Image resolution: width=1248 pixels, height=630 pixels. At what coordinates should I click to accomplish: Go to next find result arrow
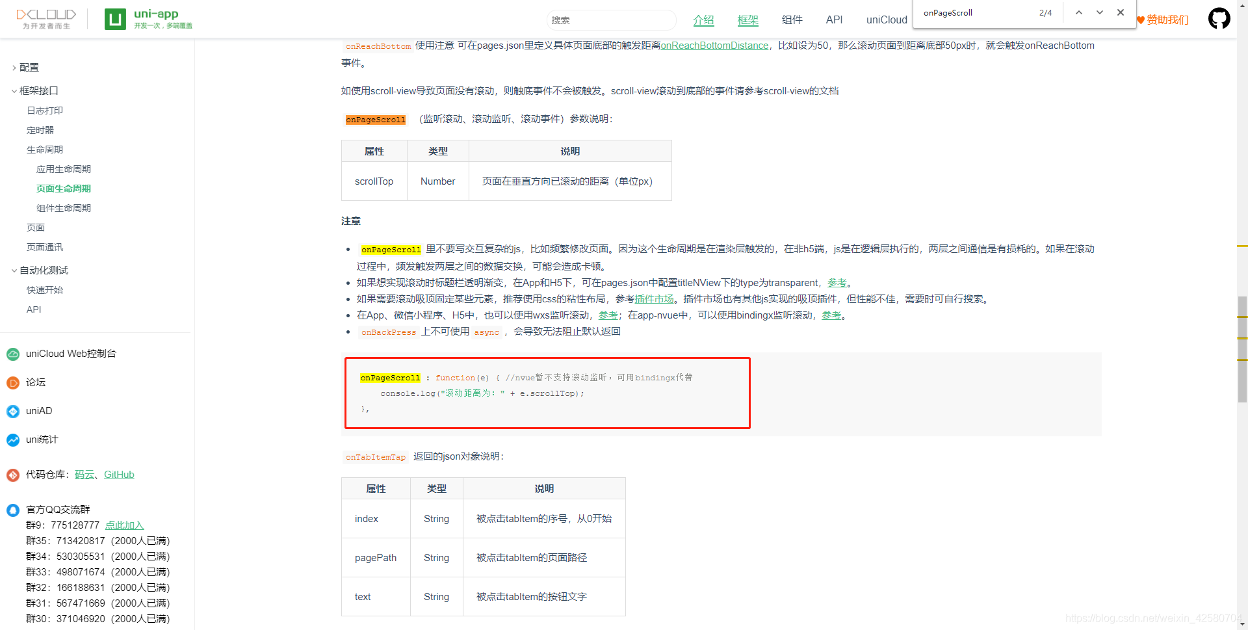[1100, 12]
